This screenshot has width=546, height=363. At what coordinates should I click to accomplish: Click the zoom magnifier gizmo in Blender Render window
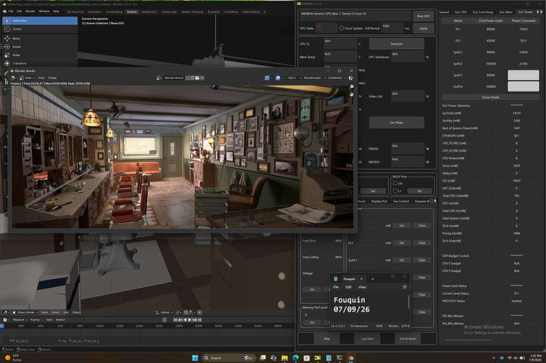[351, 86]
